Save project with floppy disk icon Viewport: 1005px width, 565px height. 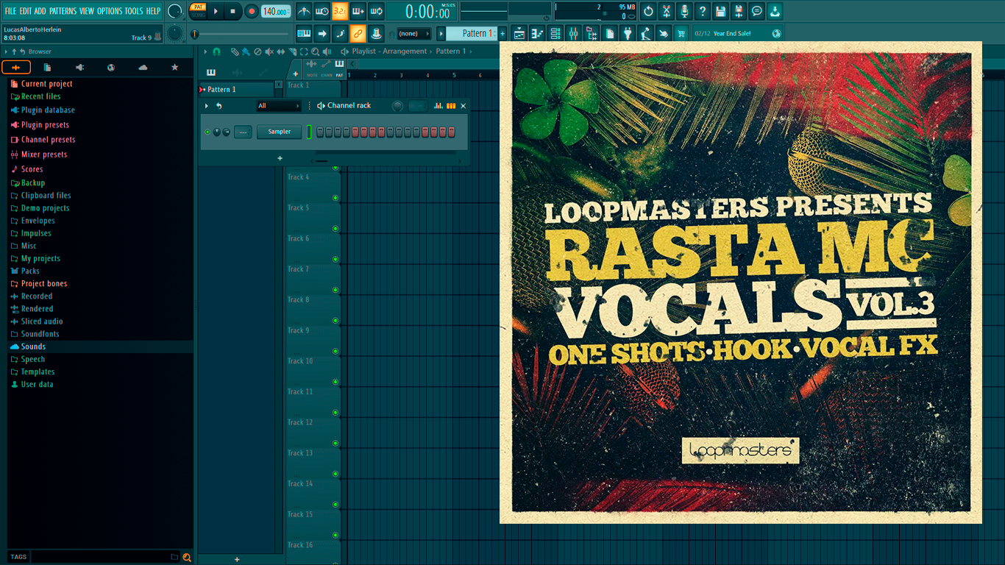coord(720,11)
